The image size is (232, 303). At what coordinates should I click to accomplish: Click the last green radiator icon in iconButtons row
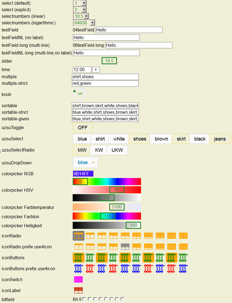point(183,258)
